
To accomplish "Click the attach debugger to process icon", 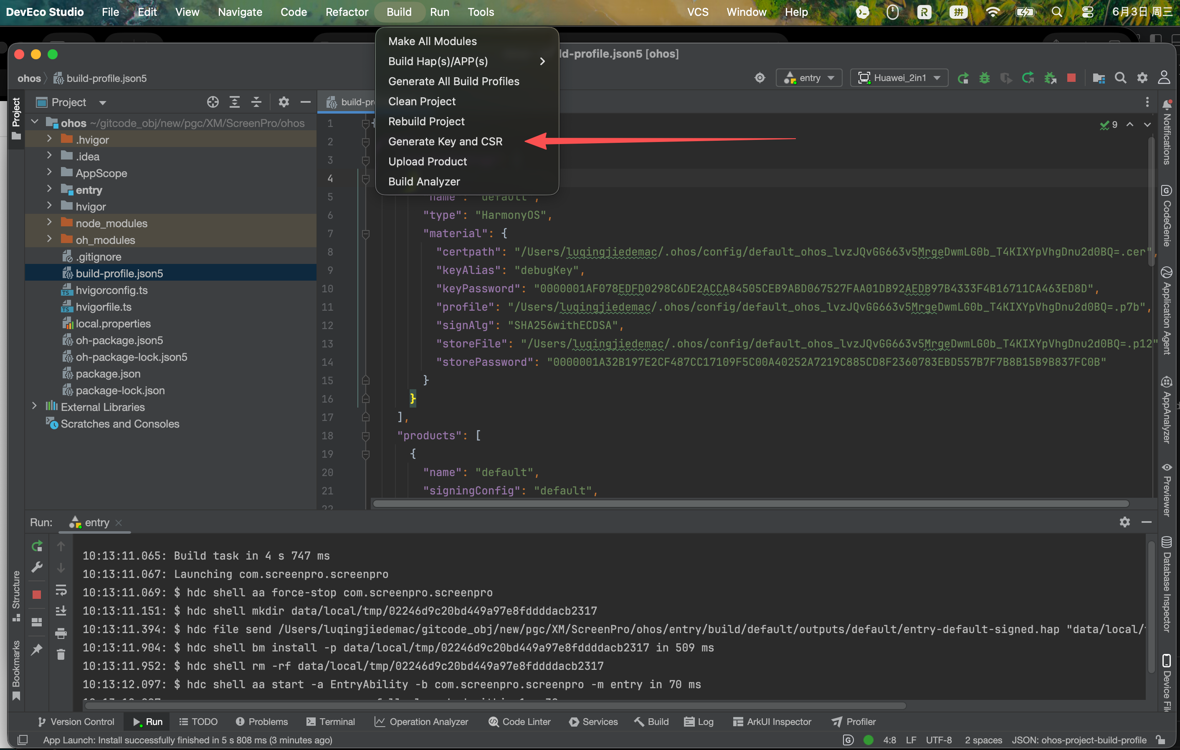I will pyautogui.click(x=1050, y=78).
